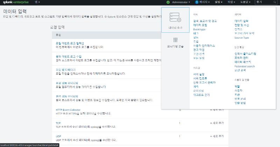Open Federated search from the menu
Screen dimensions: 280x147
(244, 66)
